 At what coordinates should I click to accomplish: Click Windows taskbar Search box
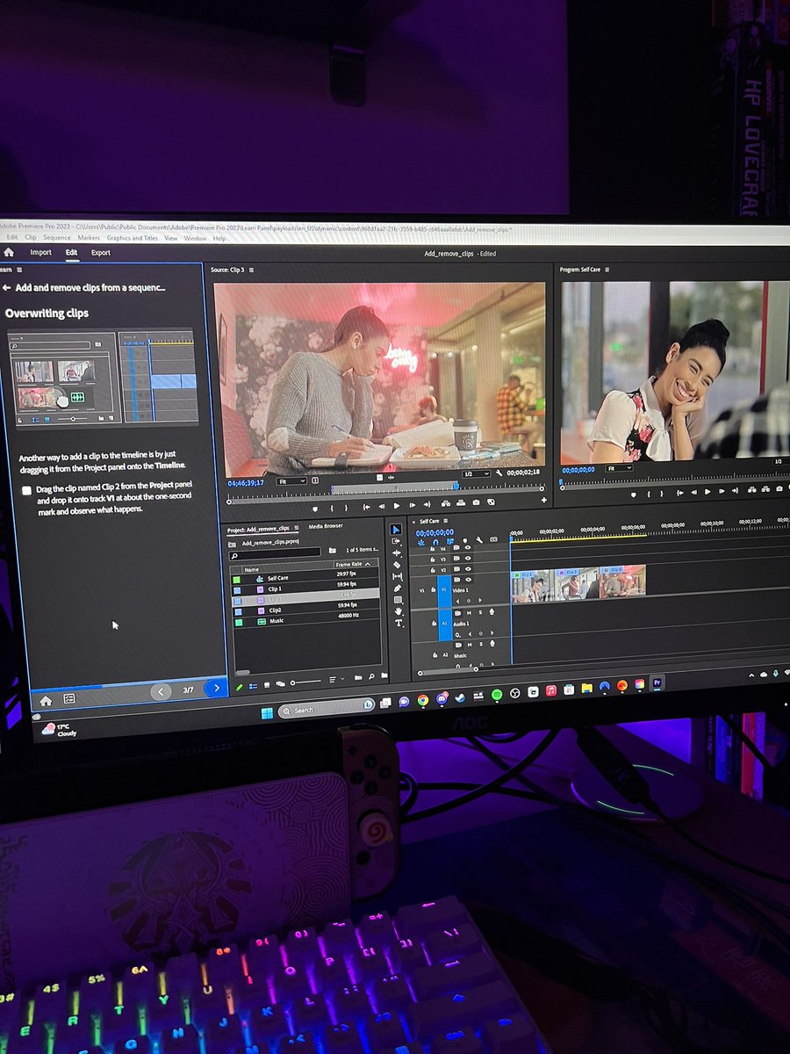tap(327, 709)
